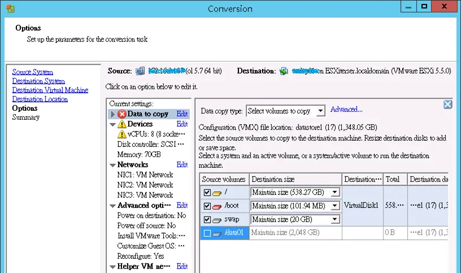
Task: Select NIC2: VM Network row
Action: pos(145,185)
